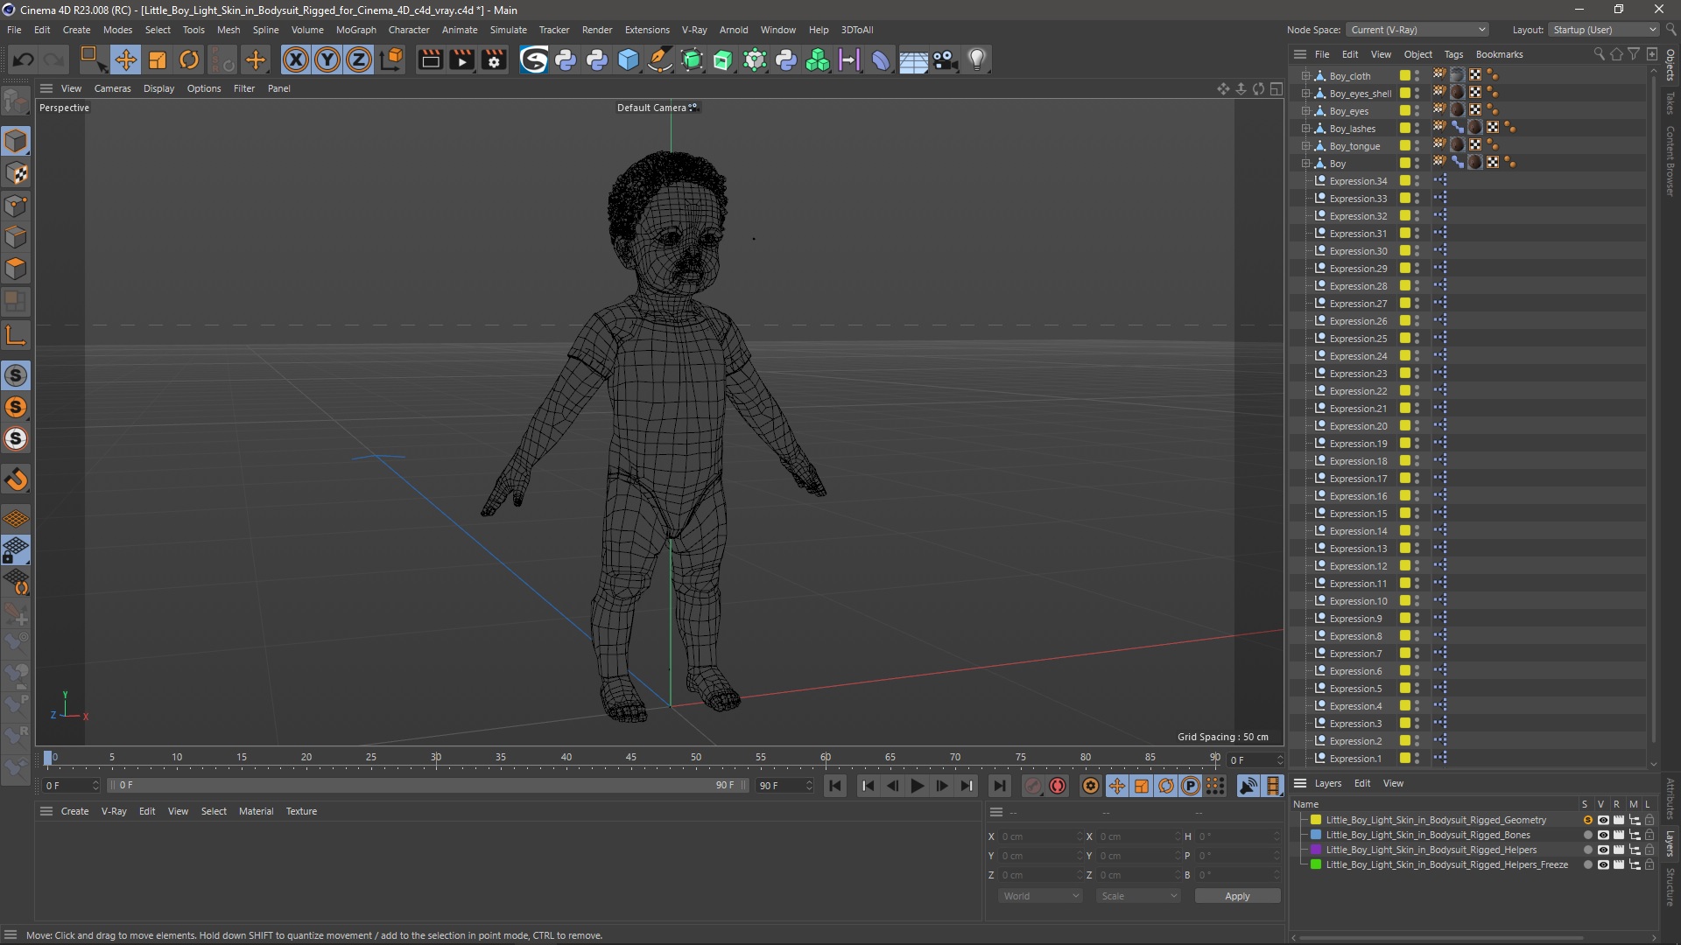Open the Node Space dropdown
Image resolution: width=1681 pixels, height=945 pixels.
[x=1417, y=30]
